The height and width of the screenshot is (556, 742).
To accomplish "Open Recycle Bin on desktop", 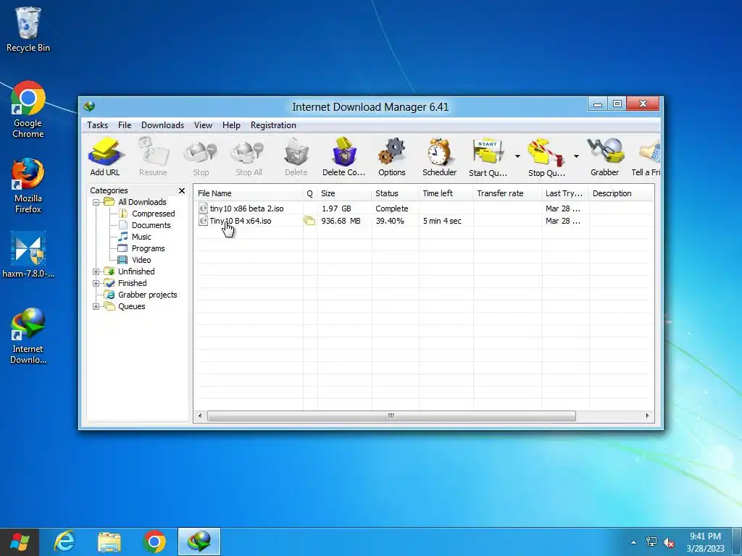I will (x=28, y=29).
